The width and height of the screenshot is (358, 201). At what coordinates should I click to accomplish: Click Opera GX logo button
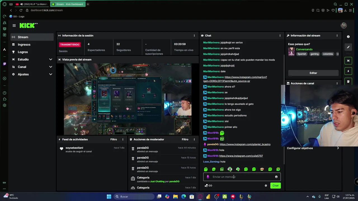(4, 4)
